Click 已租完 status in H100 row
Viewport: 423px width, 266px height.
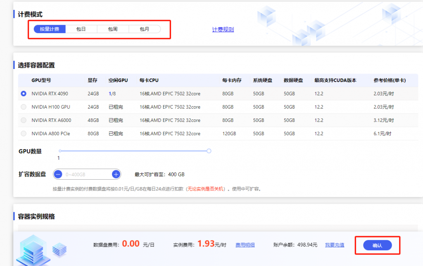pyautogui.click(x=116, y=107)
